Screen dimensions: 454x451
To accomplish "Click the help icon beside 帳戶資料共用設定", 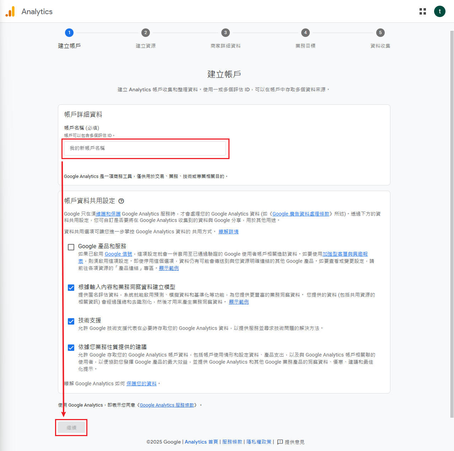I will click(x=121, y=201).
